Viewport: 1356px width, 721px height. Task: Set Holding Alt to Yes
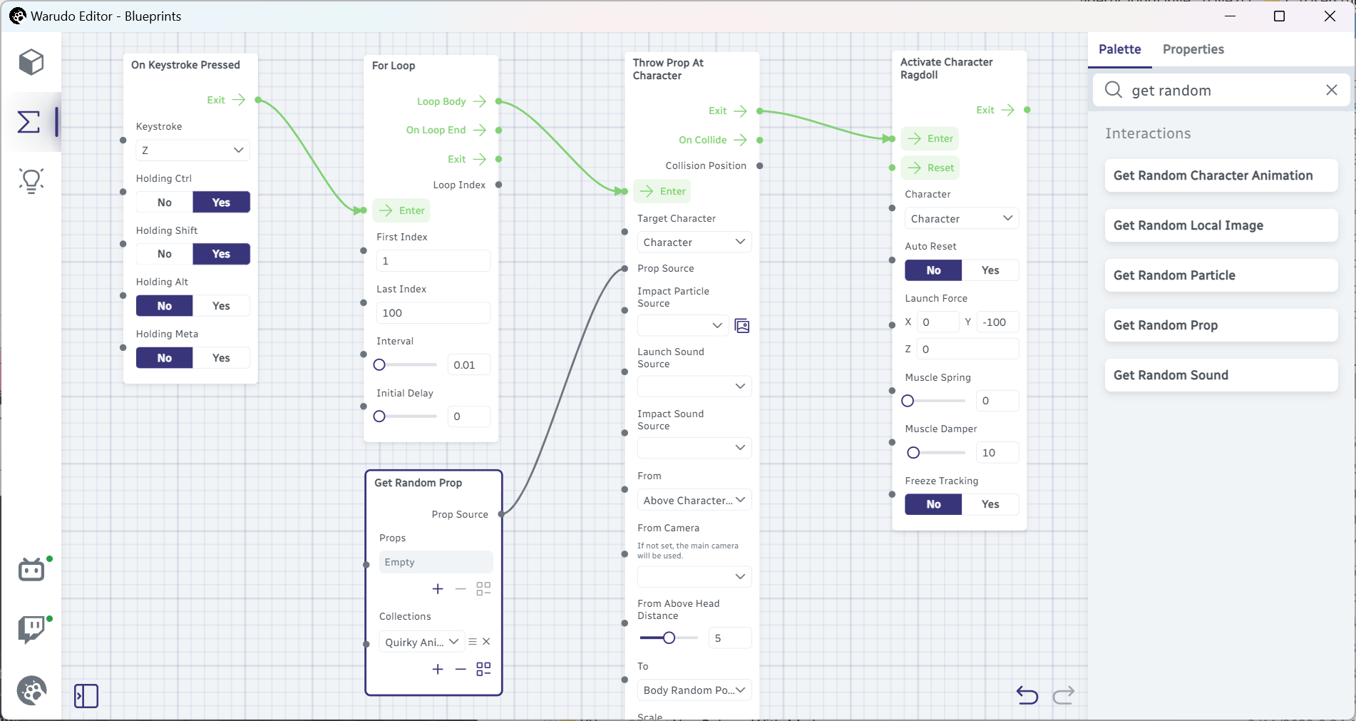point(221,306)
